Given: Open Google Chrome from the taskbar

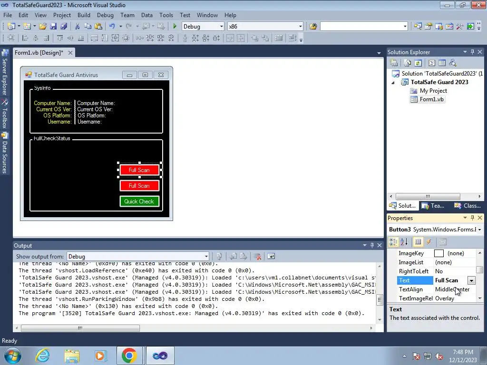Looking at the screenshot, I should 129,355.
